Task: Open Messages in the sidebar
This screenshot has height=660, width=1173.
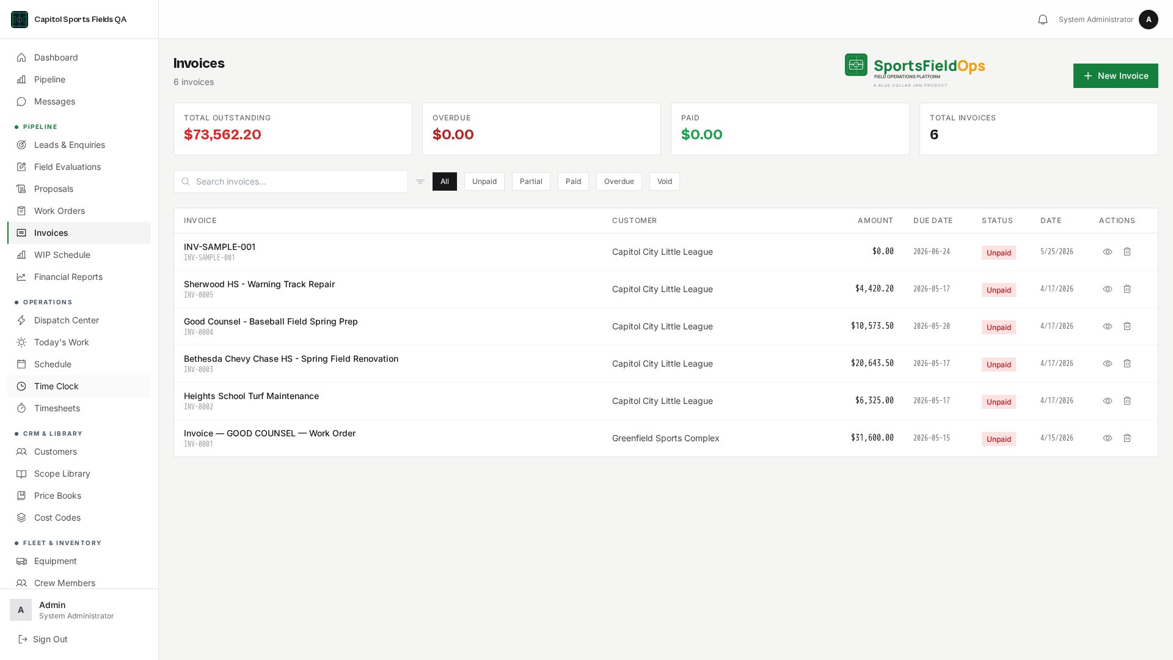Action: click(x=79, y=101)
